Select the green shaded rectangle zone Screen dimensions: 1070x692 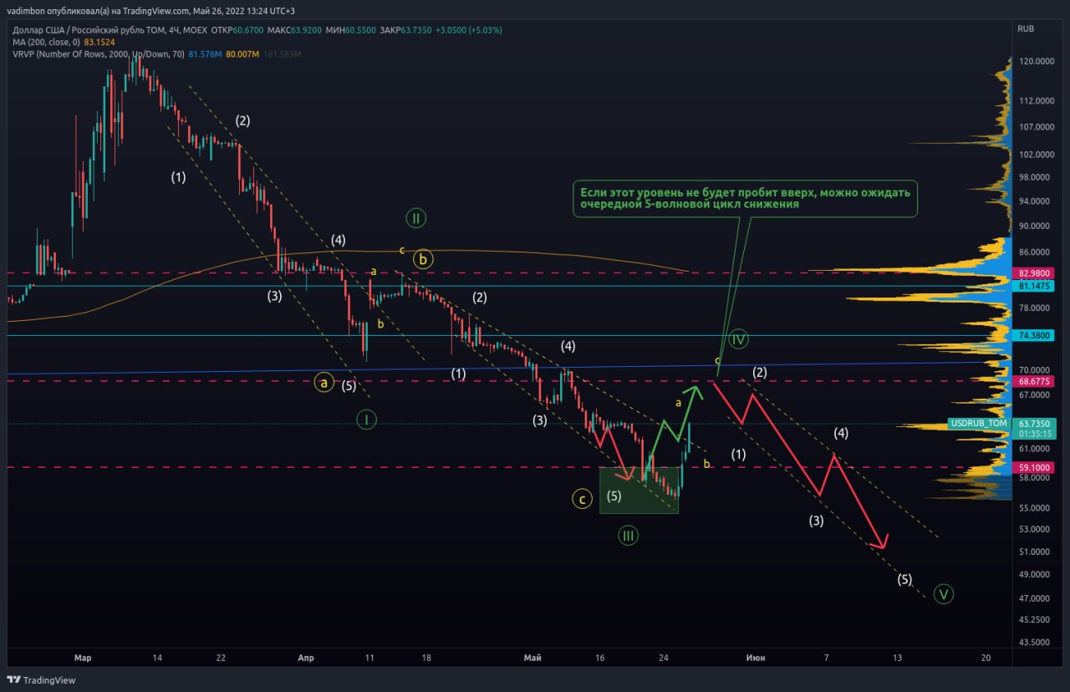639,490
